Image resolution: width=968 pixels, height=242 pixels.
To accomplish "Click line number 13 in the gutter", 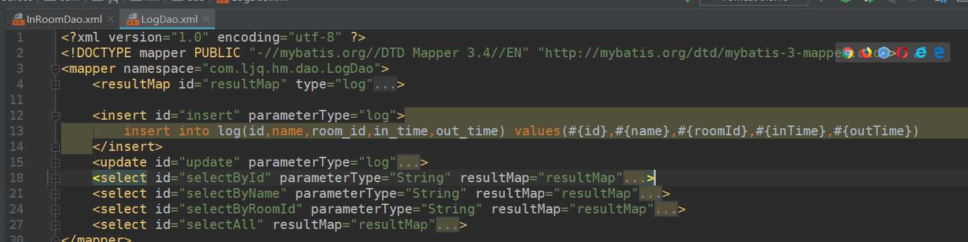I will click(16, 131).
